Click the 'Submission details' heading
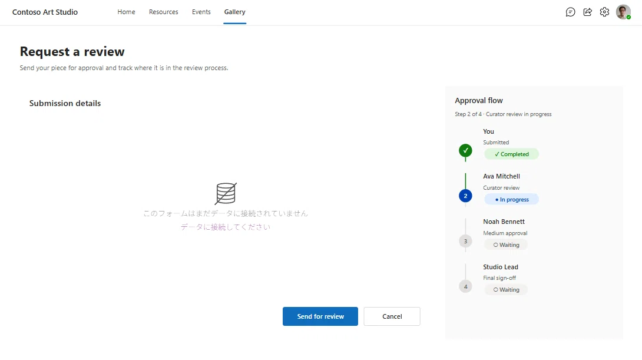The width and height of the screenshot is (642, 360). [65, 103]
